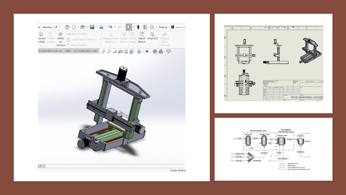
Task: Expand the Move Entities dropdown arrow
Action: (x=100, y=45)
